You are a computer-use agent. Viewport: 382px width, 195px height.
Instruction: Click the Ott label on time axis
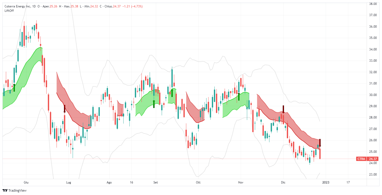pyautogui.click(x=198, y=183)
